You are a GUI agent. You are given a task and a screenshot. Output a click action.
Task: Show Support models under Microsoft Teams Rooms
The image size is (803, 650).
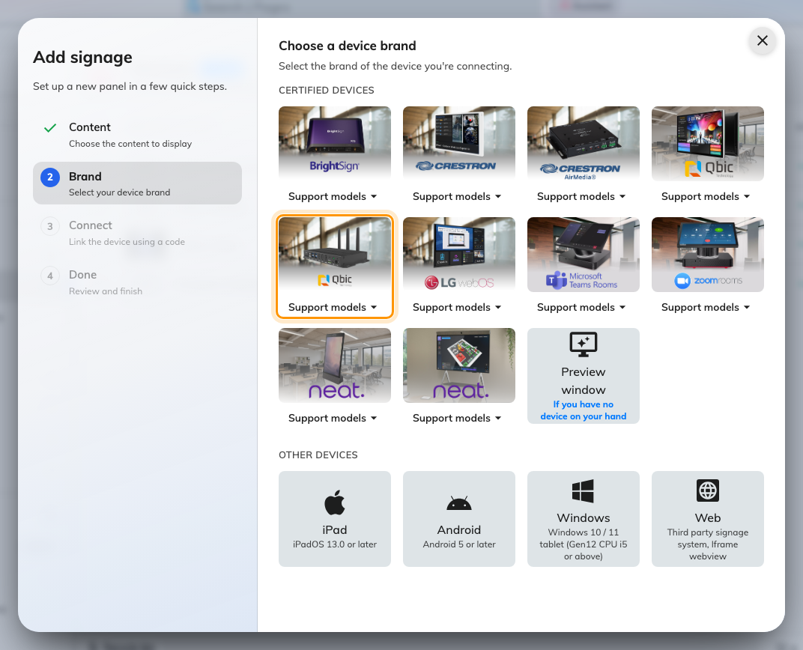click(x=582, y=307)
